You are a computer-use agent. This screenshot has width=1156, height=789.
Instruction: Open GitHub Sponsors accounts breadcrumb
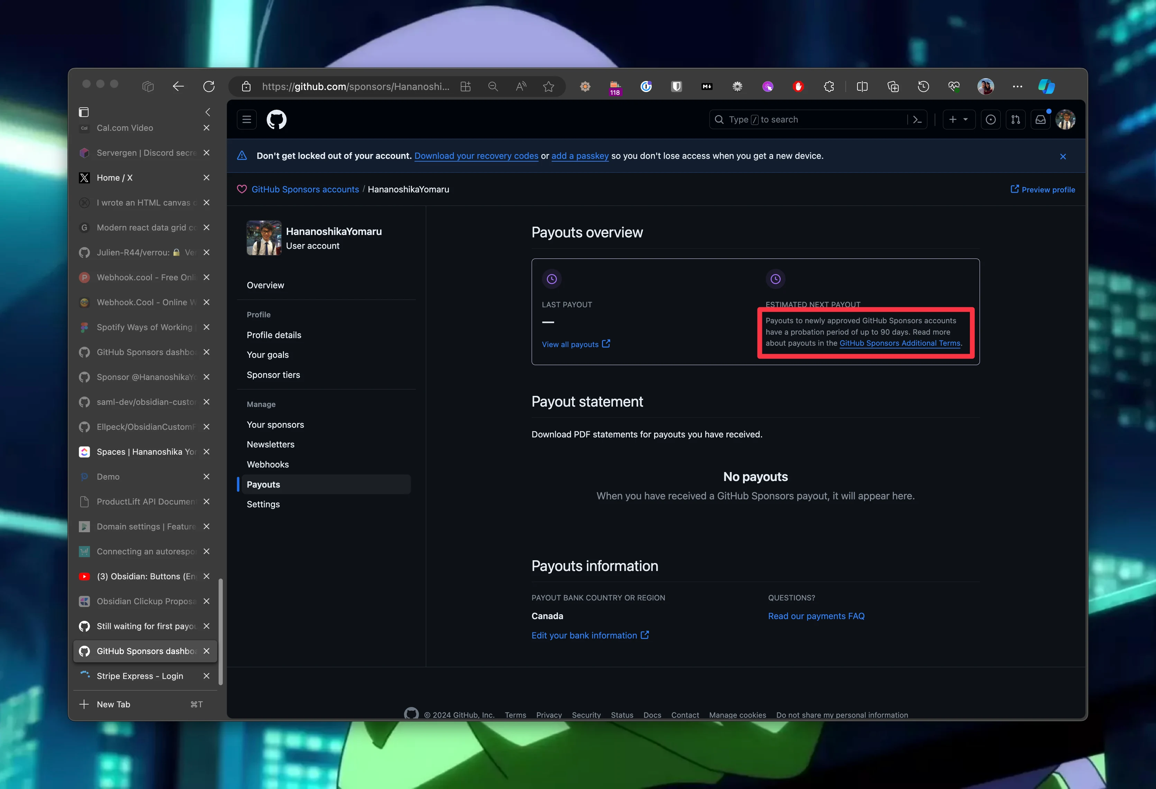[x=305, y=189]
